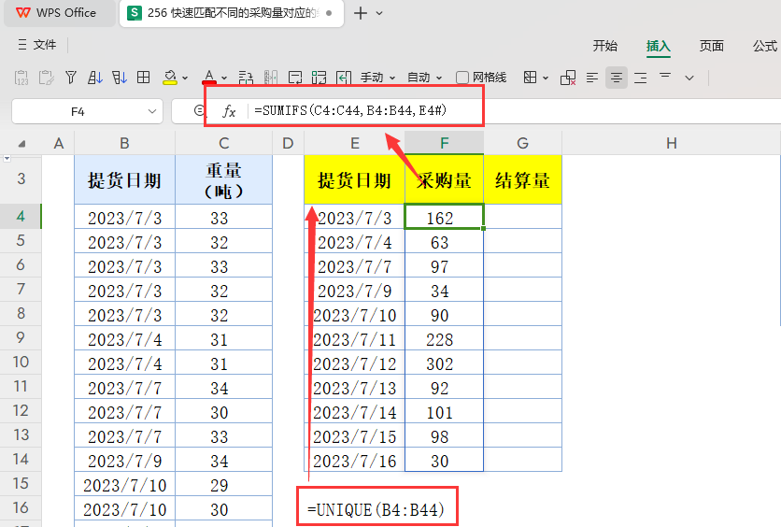Viewport: 781px width, 527px height.
Task: Click the clear formatting icon with red x
Action: click(x=568, y=78)
